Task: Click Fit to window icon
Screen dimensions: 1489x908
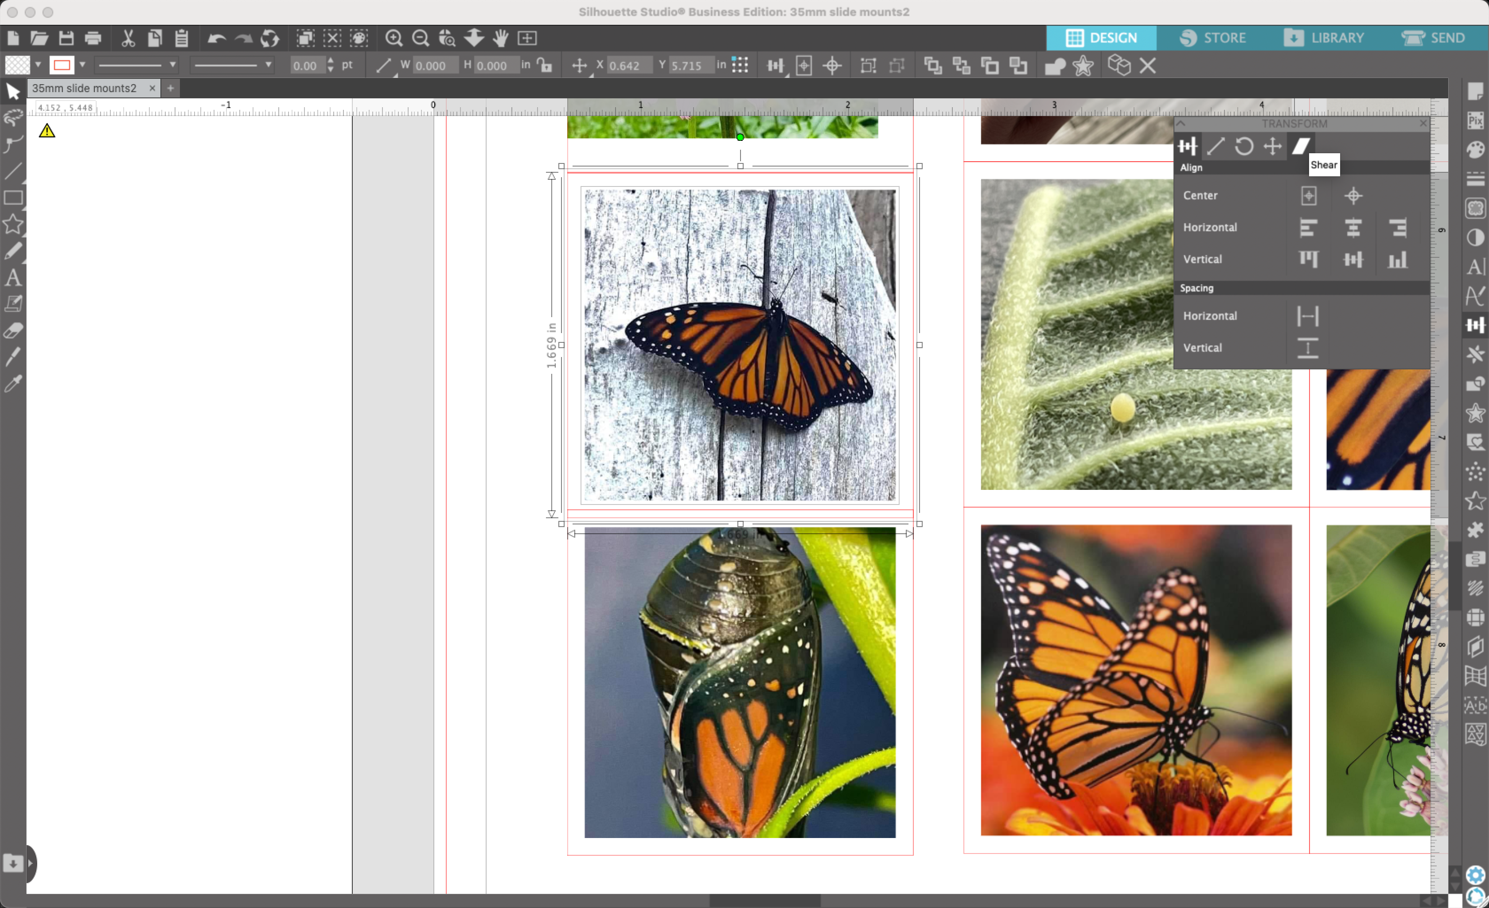Action: point(527,38)
